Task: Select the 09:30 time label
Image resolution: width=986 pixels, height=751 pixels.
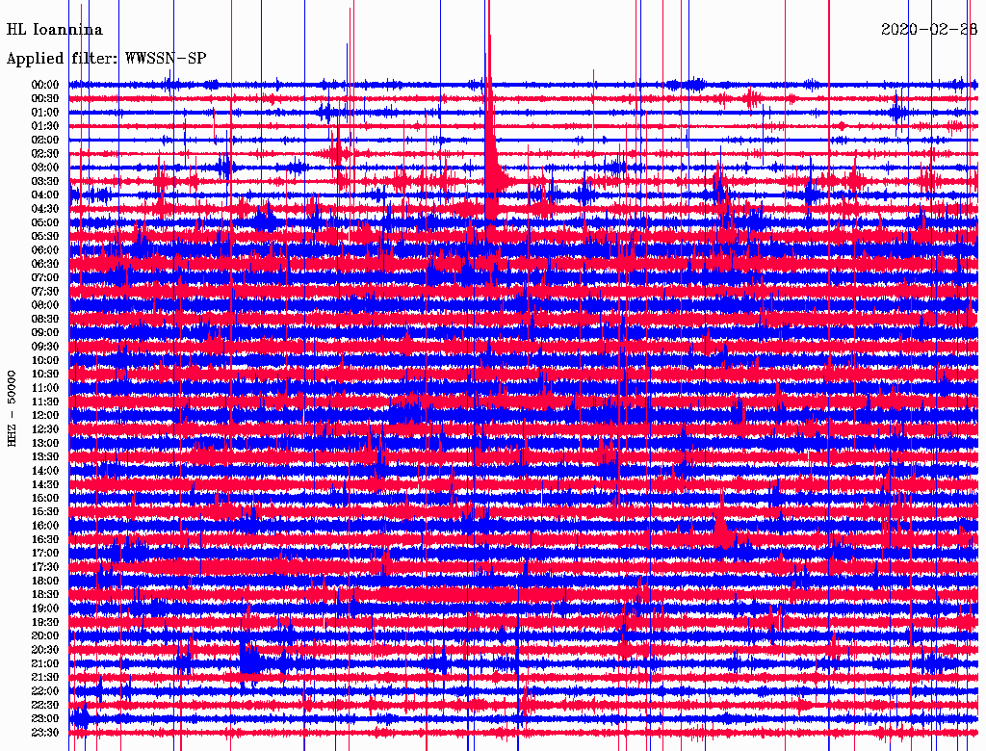Action: point(45,347)
